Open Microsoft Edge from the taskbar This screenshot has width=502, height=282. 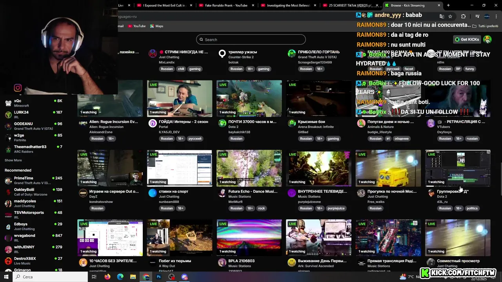tap(120, 277)
